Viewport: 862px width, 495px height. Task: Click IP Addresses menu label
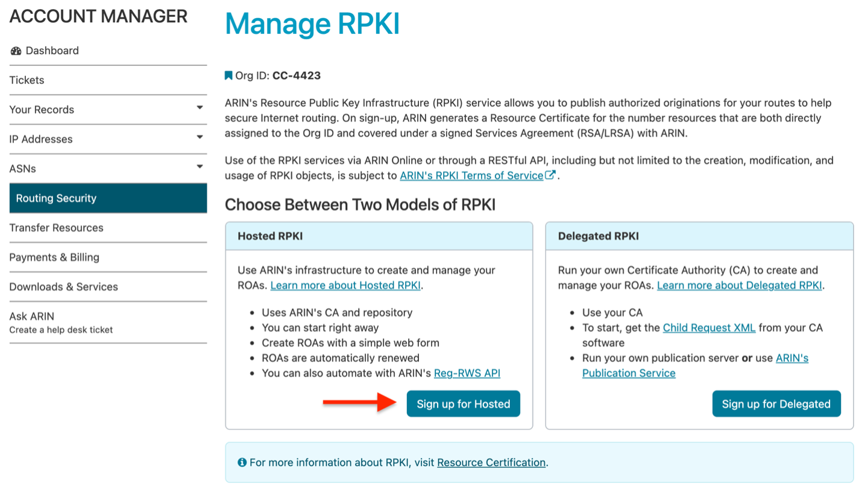point(41,139)
